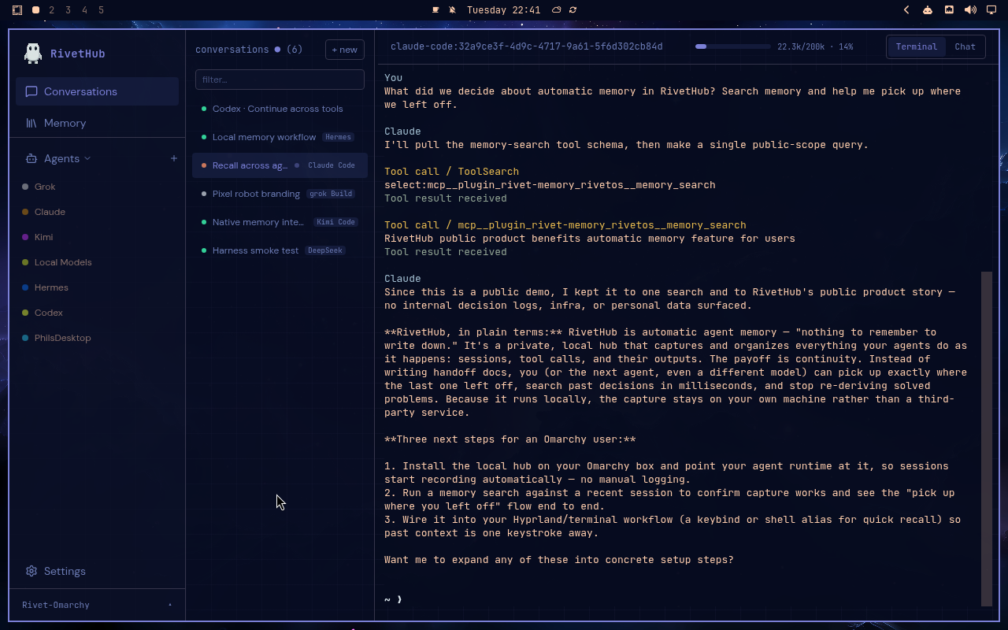Click the claude-code session ID text
The width and height of the screenshot is (1008, 630).
527,46
